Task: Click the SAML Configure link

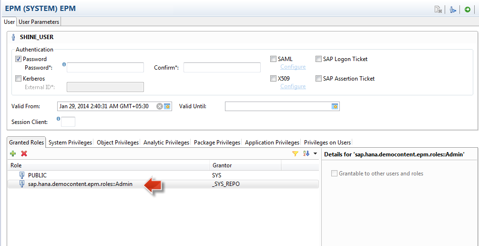Action: coord(293,67)
